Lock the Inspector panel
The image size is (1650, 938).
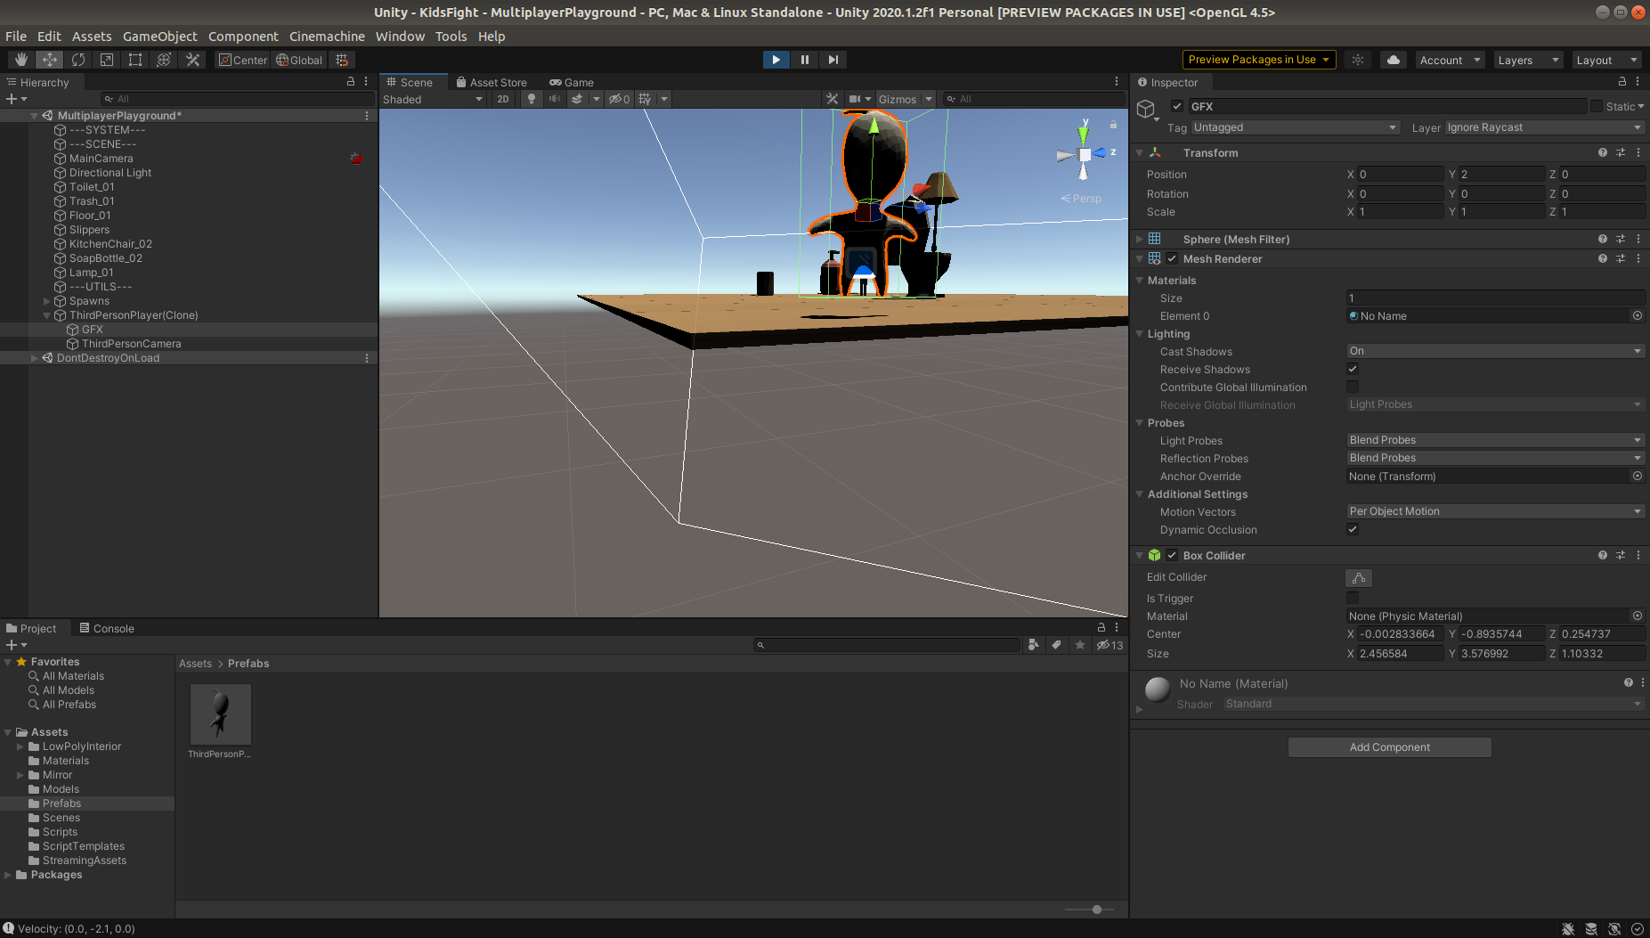(1622, 81)
